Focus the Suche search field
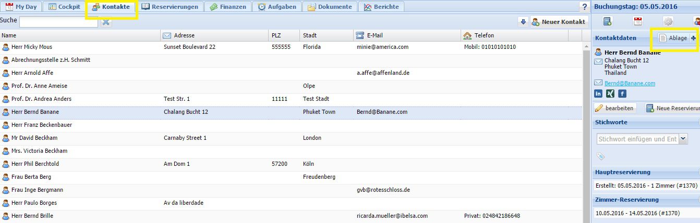This screenshot has height=223, width=700. 58,22
